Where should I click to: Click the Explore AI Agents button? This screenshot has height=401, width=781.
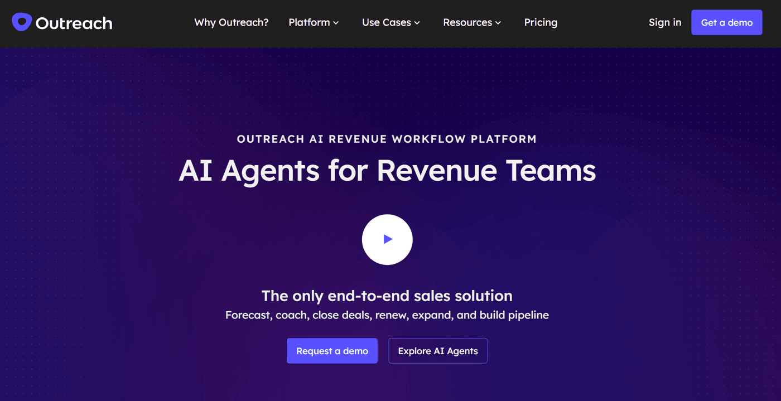(x=438, y=351)
